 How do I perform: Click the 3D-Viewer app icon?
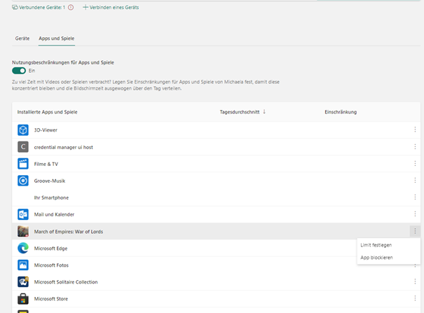(x=22, y=130)
